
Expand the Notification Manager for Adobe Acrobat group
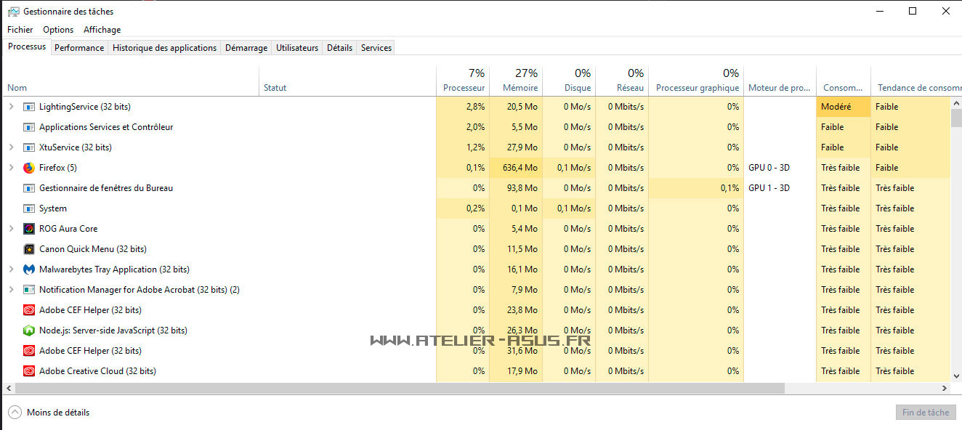tap(11, 290)
